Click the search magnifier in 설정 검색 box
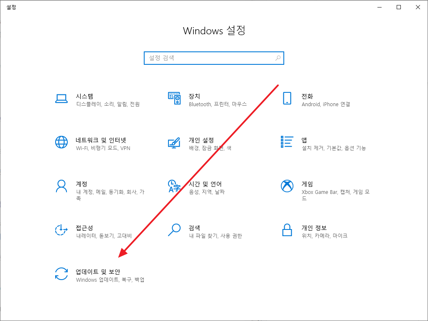The width and height of the screenshot is (428, 321). tap(278, 58)
